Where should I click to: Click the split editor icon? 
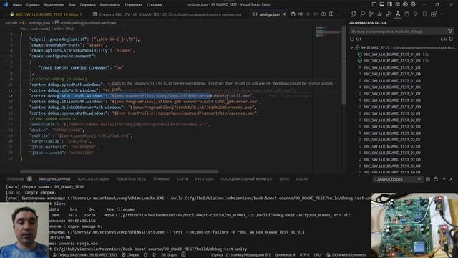(331, 14)
